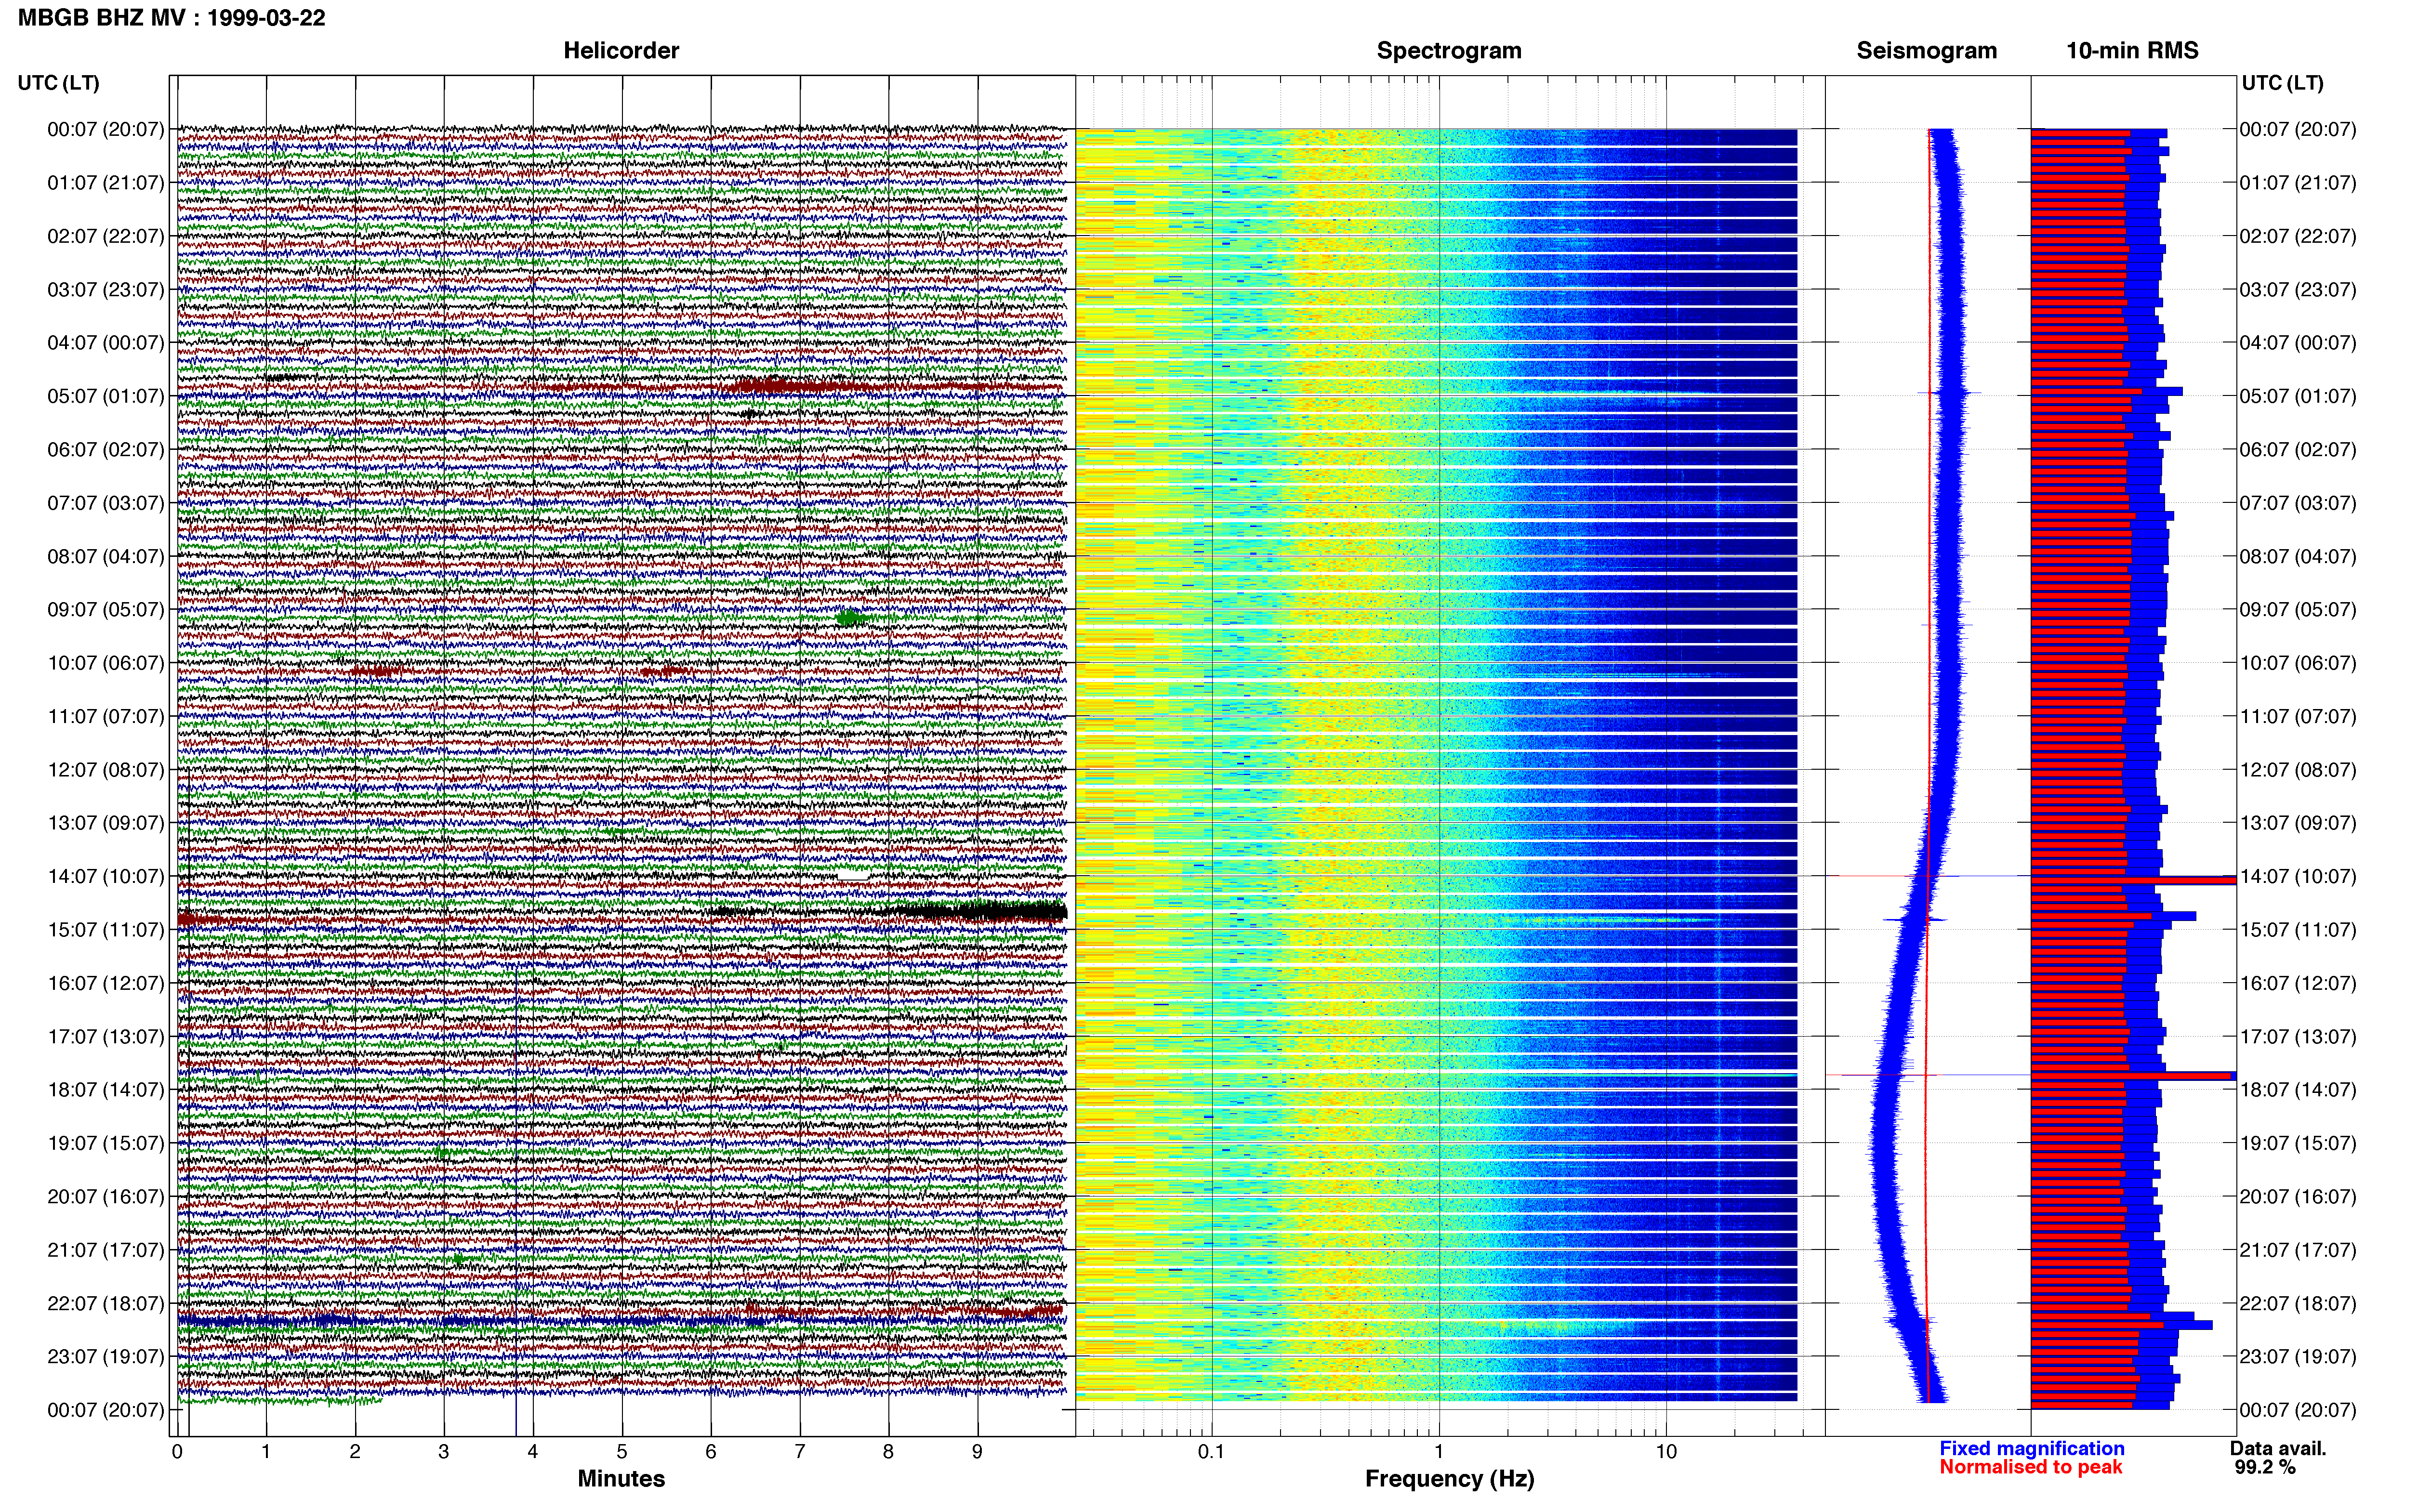
Task: Click the blue noisy trace after 22:07
Action: point(470,1321)
